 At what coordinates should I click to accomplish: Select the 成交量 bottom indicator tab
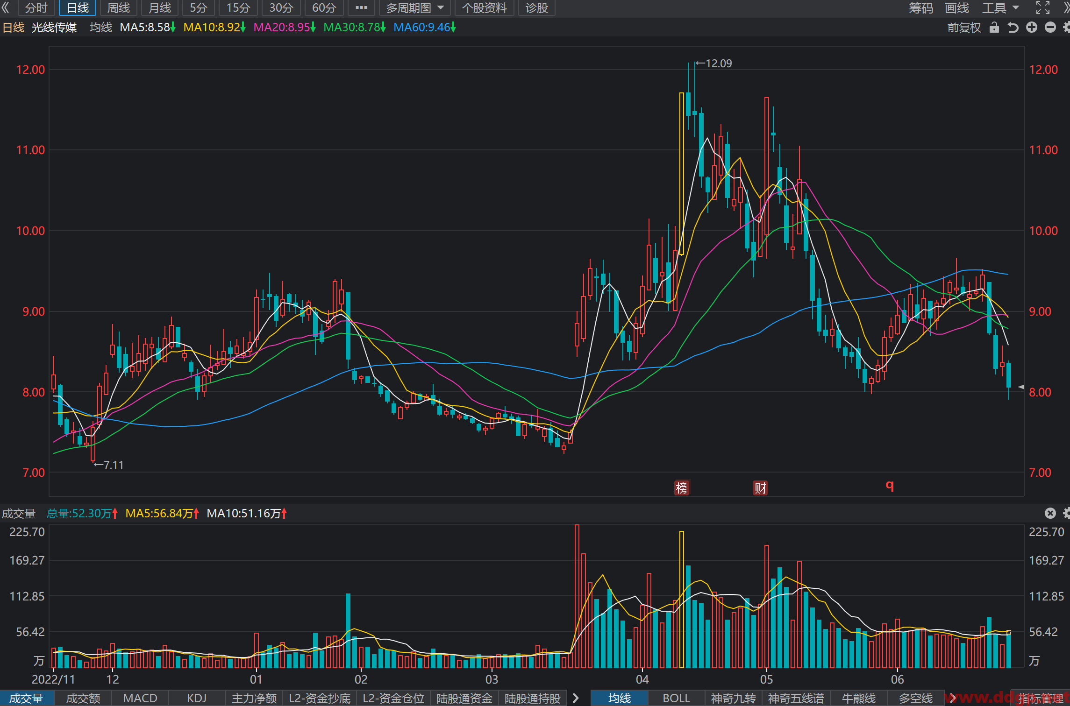click(27, 698)
